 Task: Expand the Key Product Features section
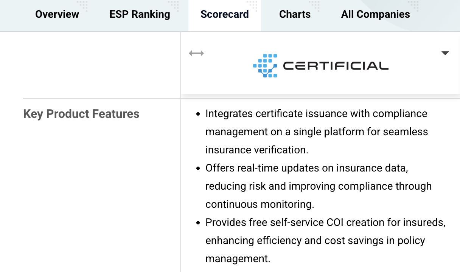tap(81, 114)
